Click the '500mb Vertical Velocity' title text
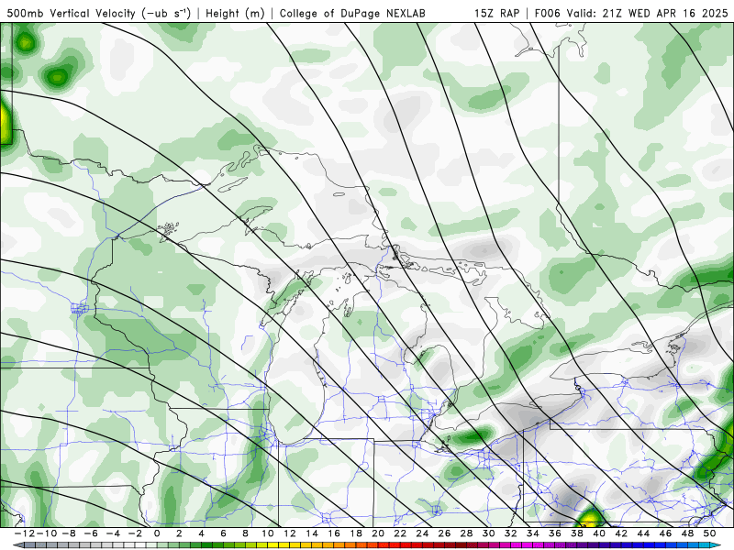The height and width of the screenshot is (550, 734). (x=72, y=13)
